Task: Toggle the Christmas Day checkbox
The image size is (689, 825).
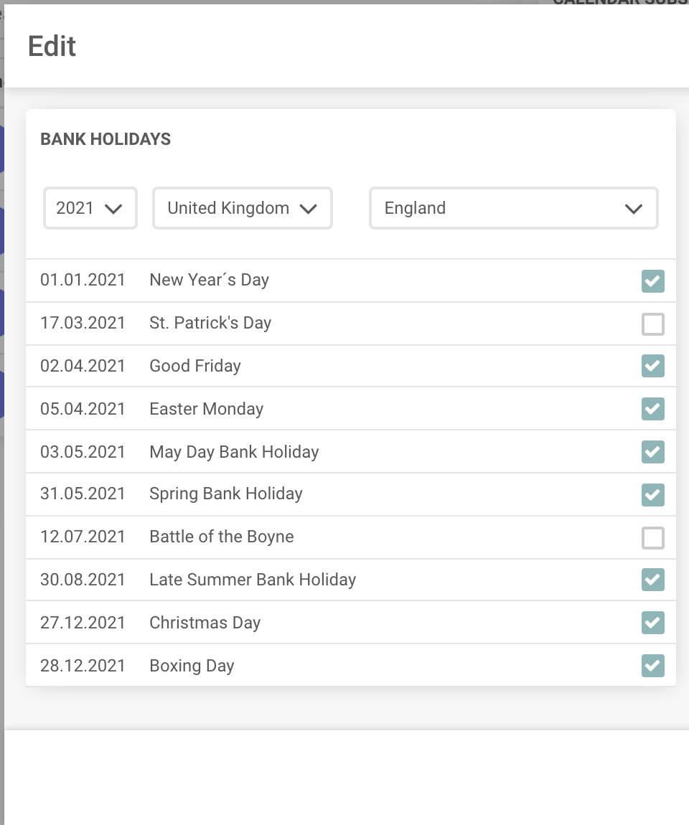Action: [x=652, y=623]
